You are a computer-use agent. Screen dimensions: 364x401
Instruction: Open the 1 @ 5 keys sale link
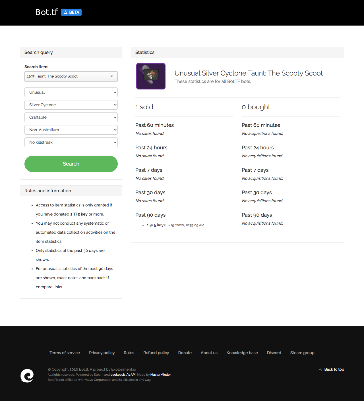pyautogui.click(x=156, y=225)
